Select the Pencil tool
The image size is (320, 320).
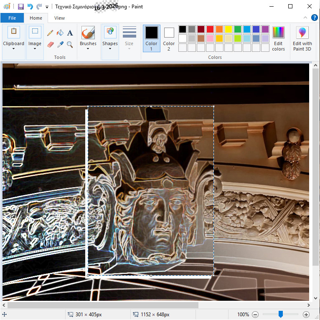tap(50, 33)
